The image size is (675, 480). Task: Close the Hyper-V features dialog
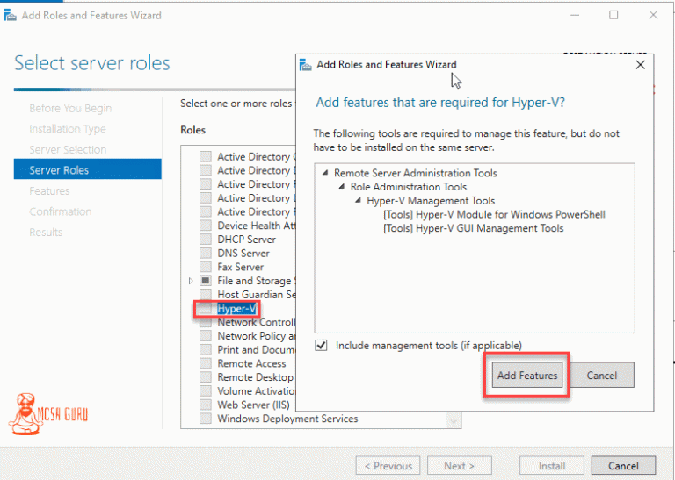640,64
